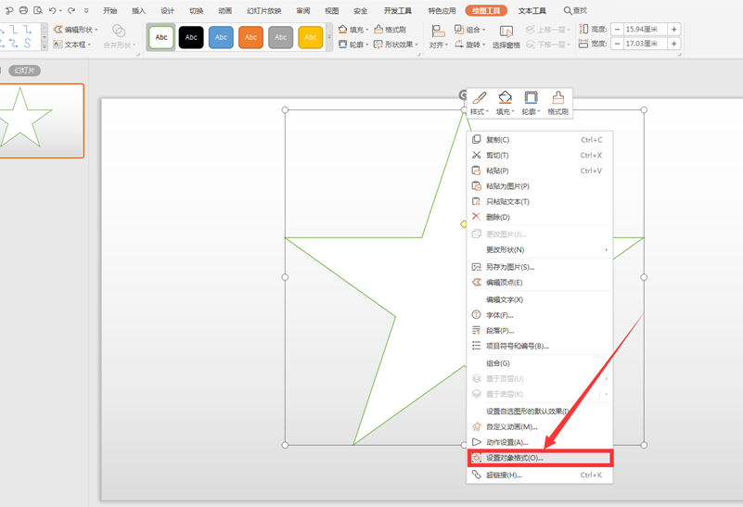Open the 编辑形状 dropdown in ribbon
This screenshot has width=743, height=507.
[x=76, y=30]
